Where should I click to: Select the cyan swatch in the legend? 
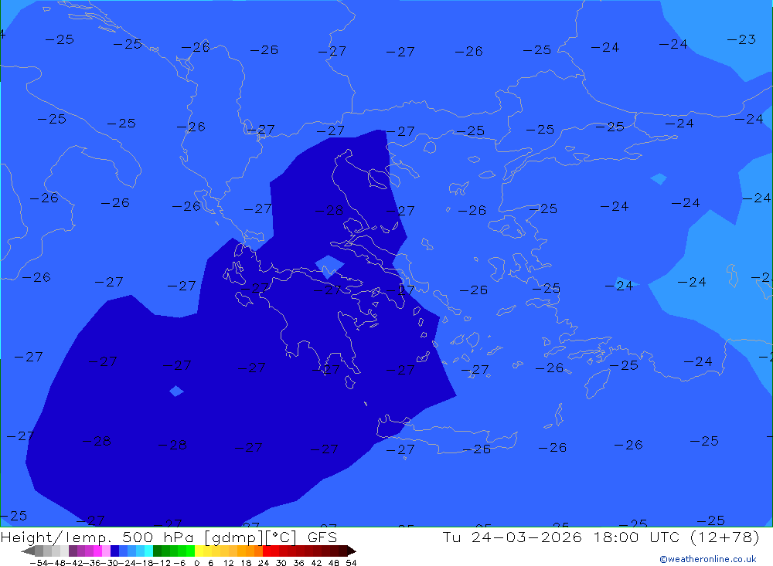point(148,551)
